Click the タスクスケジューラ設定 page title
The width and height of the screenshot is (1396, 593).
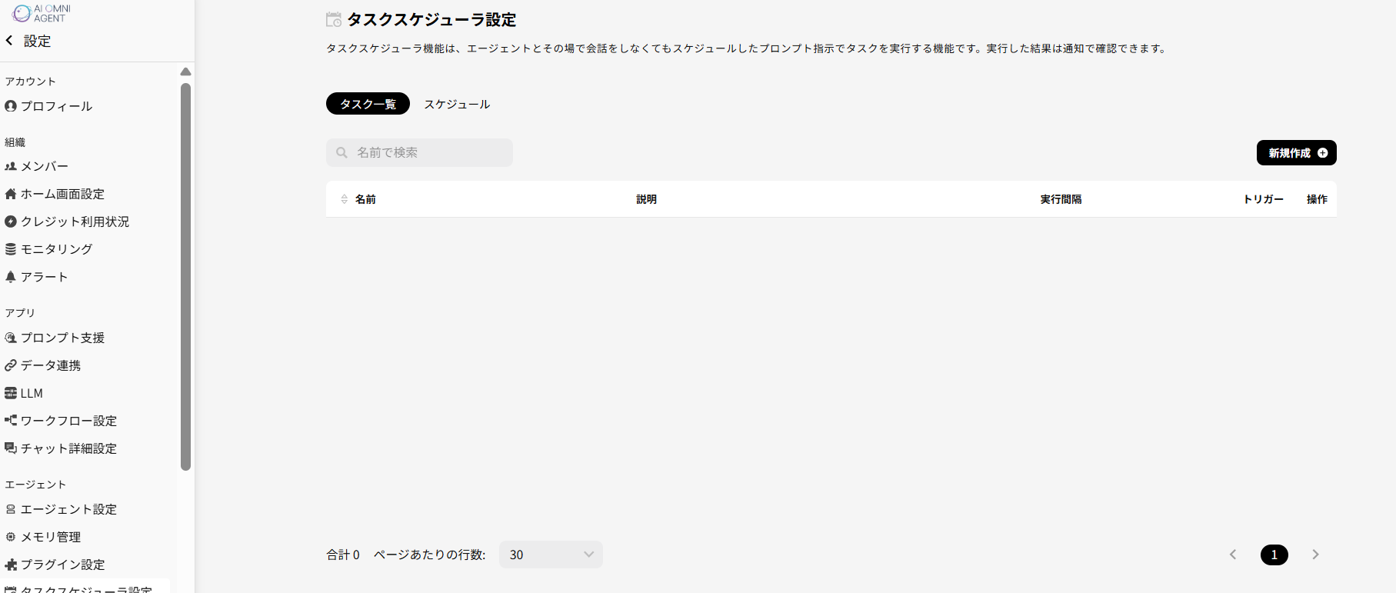431,20
